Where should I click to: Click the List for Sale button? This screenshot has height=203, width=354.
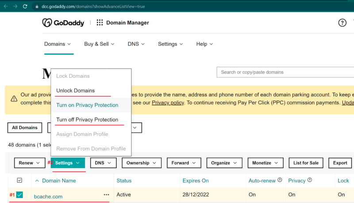(x=306, y=163)
